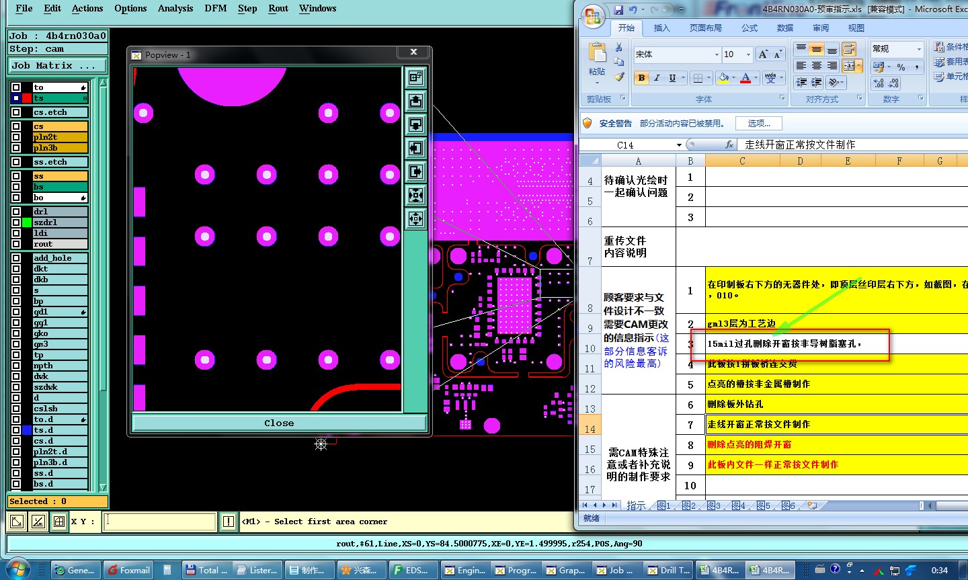Toggle the checkbox for layer 'gm3'
This screenshot has width=968, height=580.
(16, 344)
